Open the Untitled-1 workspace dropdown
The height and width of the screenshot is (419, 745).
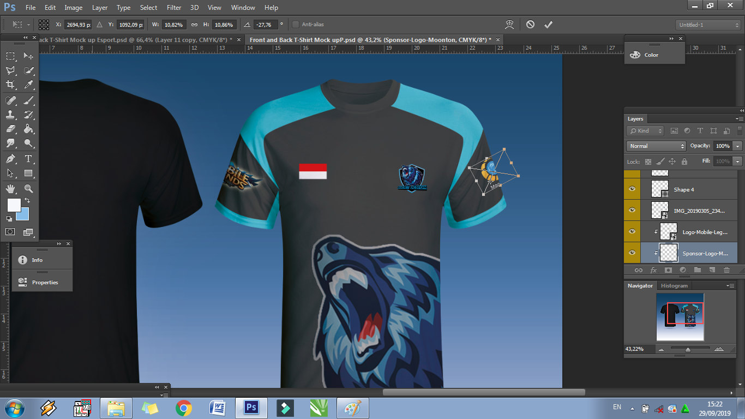coord(708,25)
